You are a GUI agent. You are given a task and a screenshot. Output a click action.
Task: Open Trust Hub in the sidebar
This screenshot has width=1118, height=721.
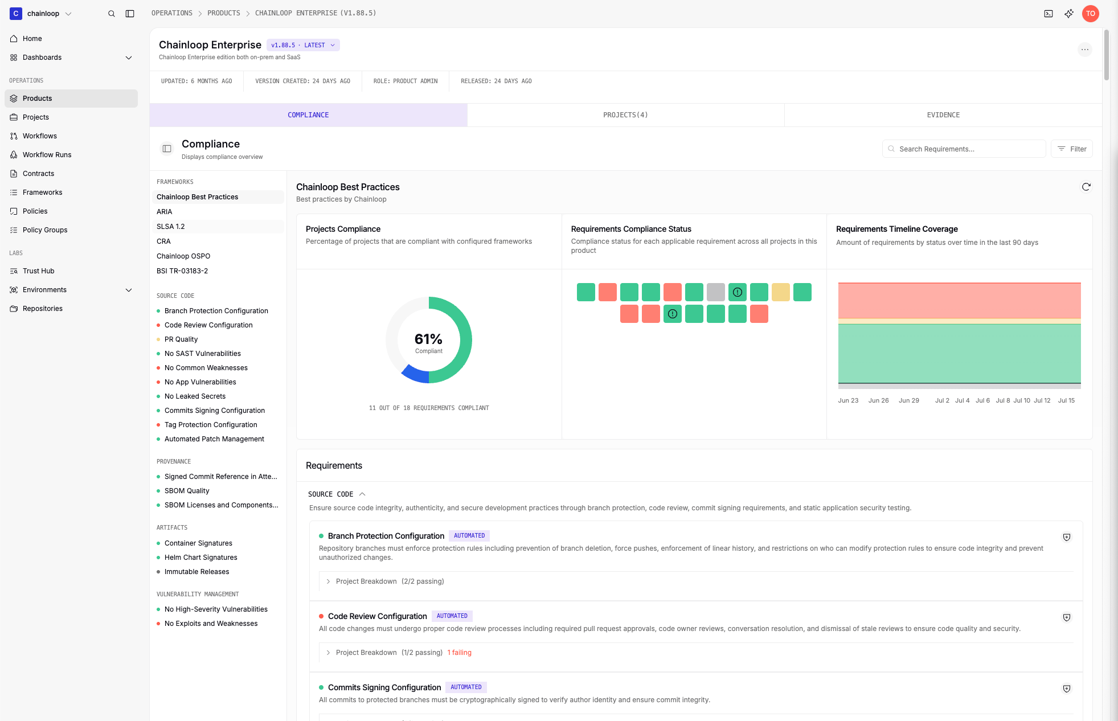coord(71,271)
